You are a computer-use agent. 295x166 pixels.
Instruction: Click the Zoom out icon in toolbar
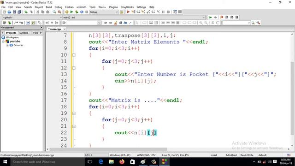coord(206,23)
